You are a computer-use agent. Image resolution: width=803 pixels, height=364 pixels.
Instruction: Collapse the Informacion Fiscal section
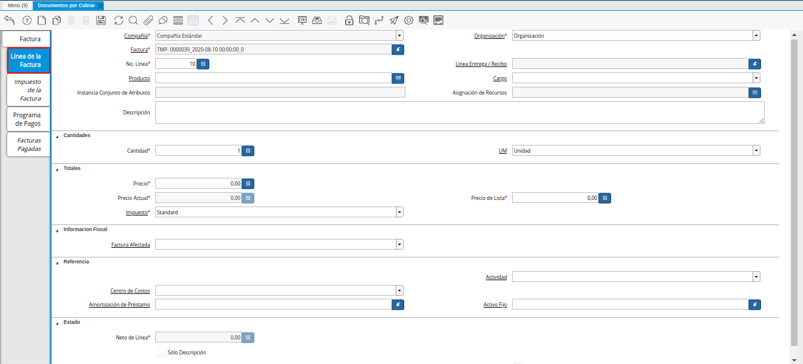[58, 230]
